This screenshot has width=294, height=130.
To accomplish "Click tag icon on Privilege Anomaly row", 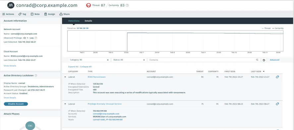I will (277, 104).
